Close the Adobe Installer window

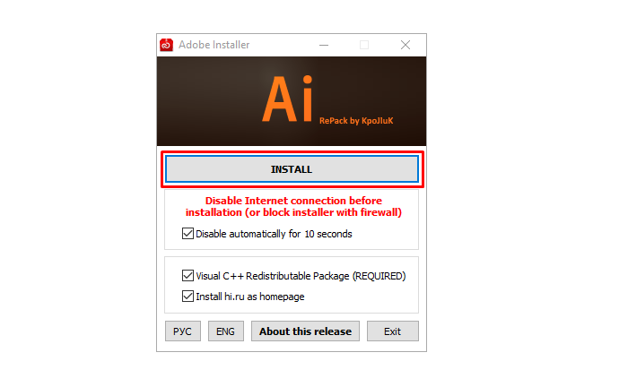(x=406, y=45)
